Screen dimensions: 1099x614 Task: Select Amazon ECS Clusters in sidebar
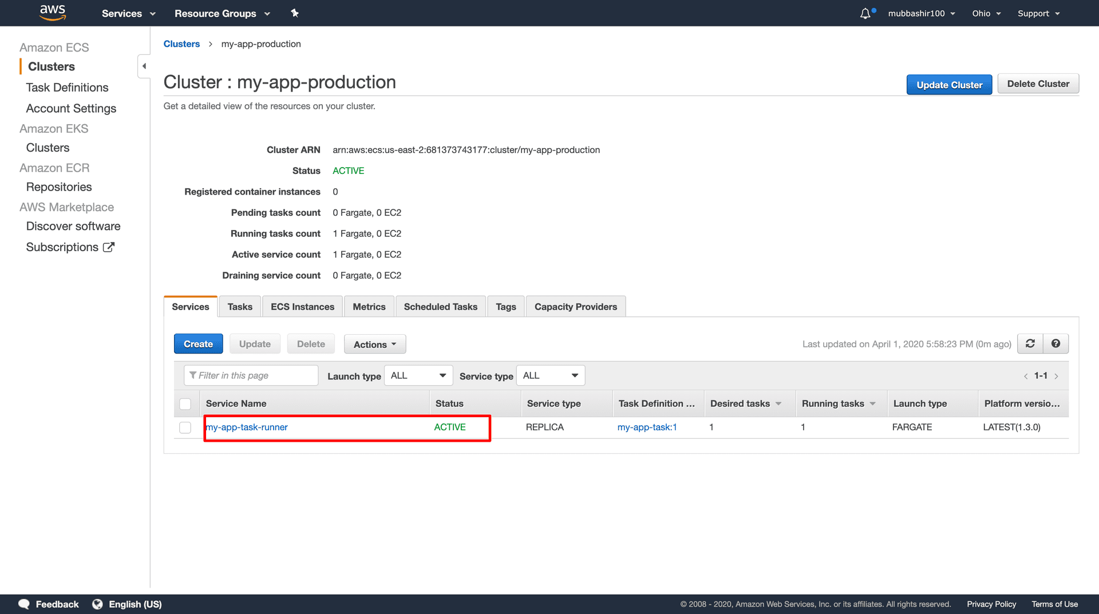52,66
